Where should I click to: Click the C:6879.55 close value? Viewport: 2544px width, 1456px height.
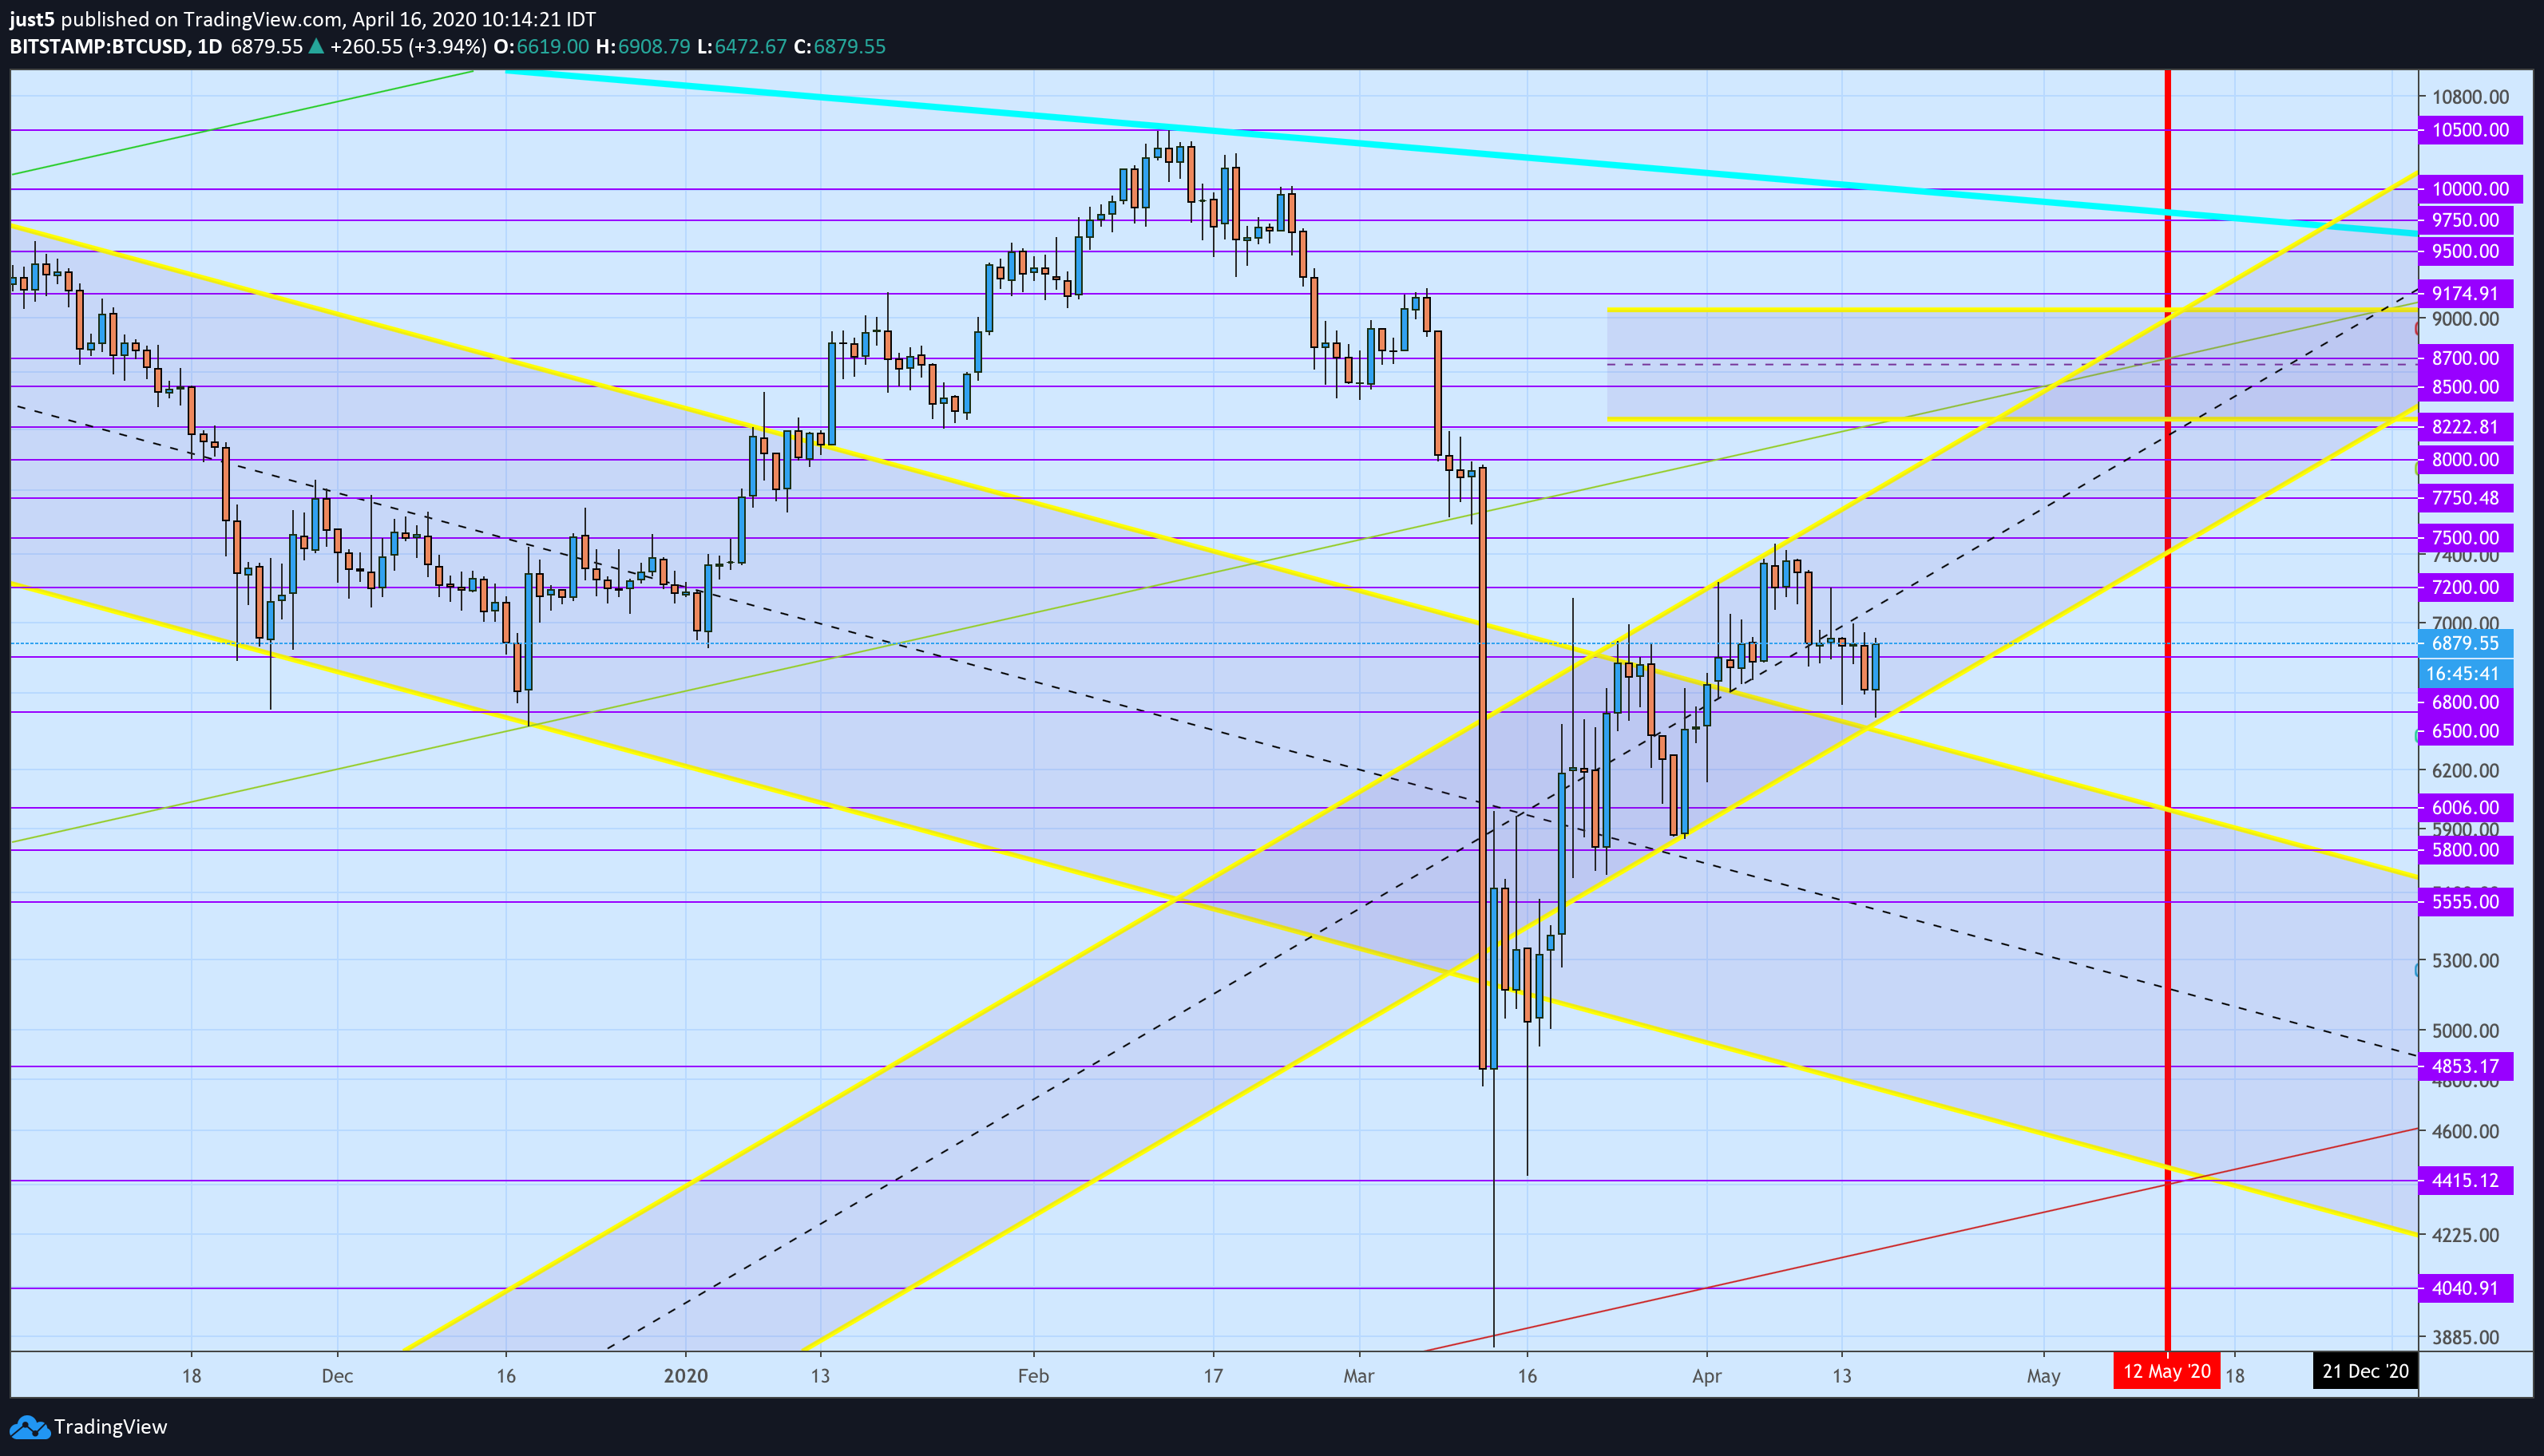840,47
